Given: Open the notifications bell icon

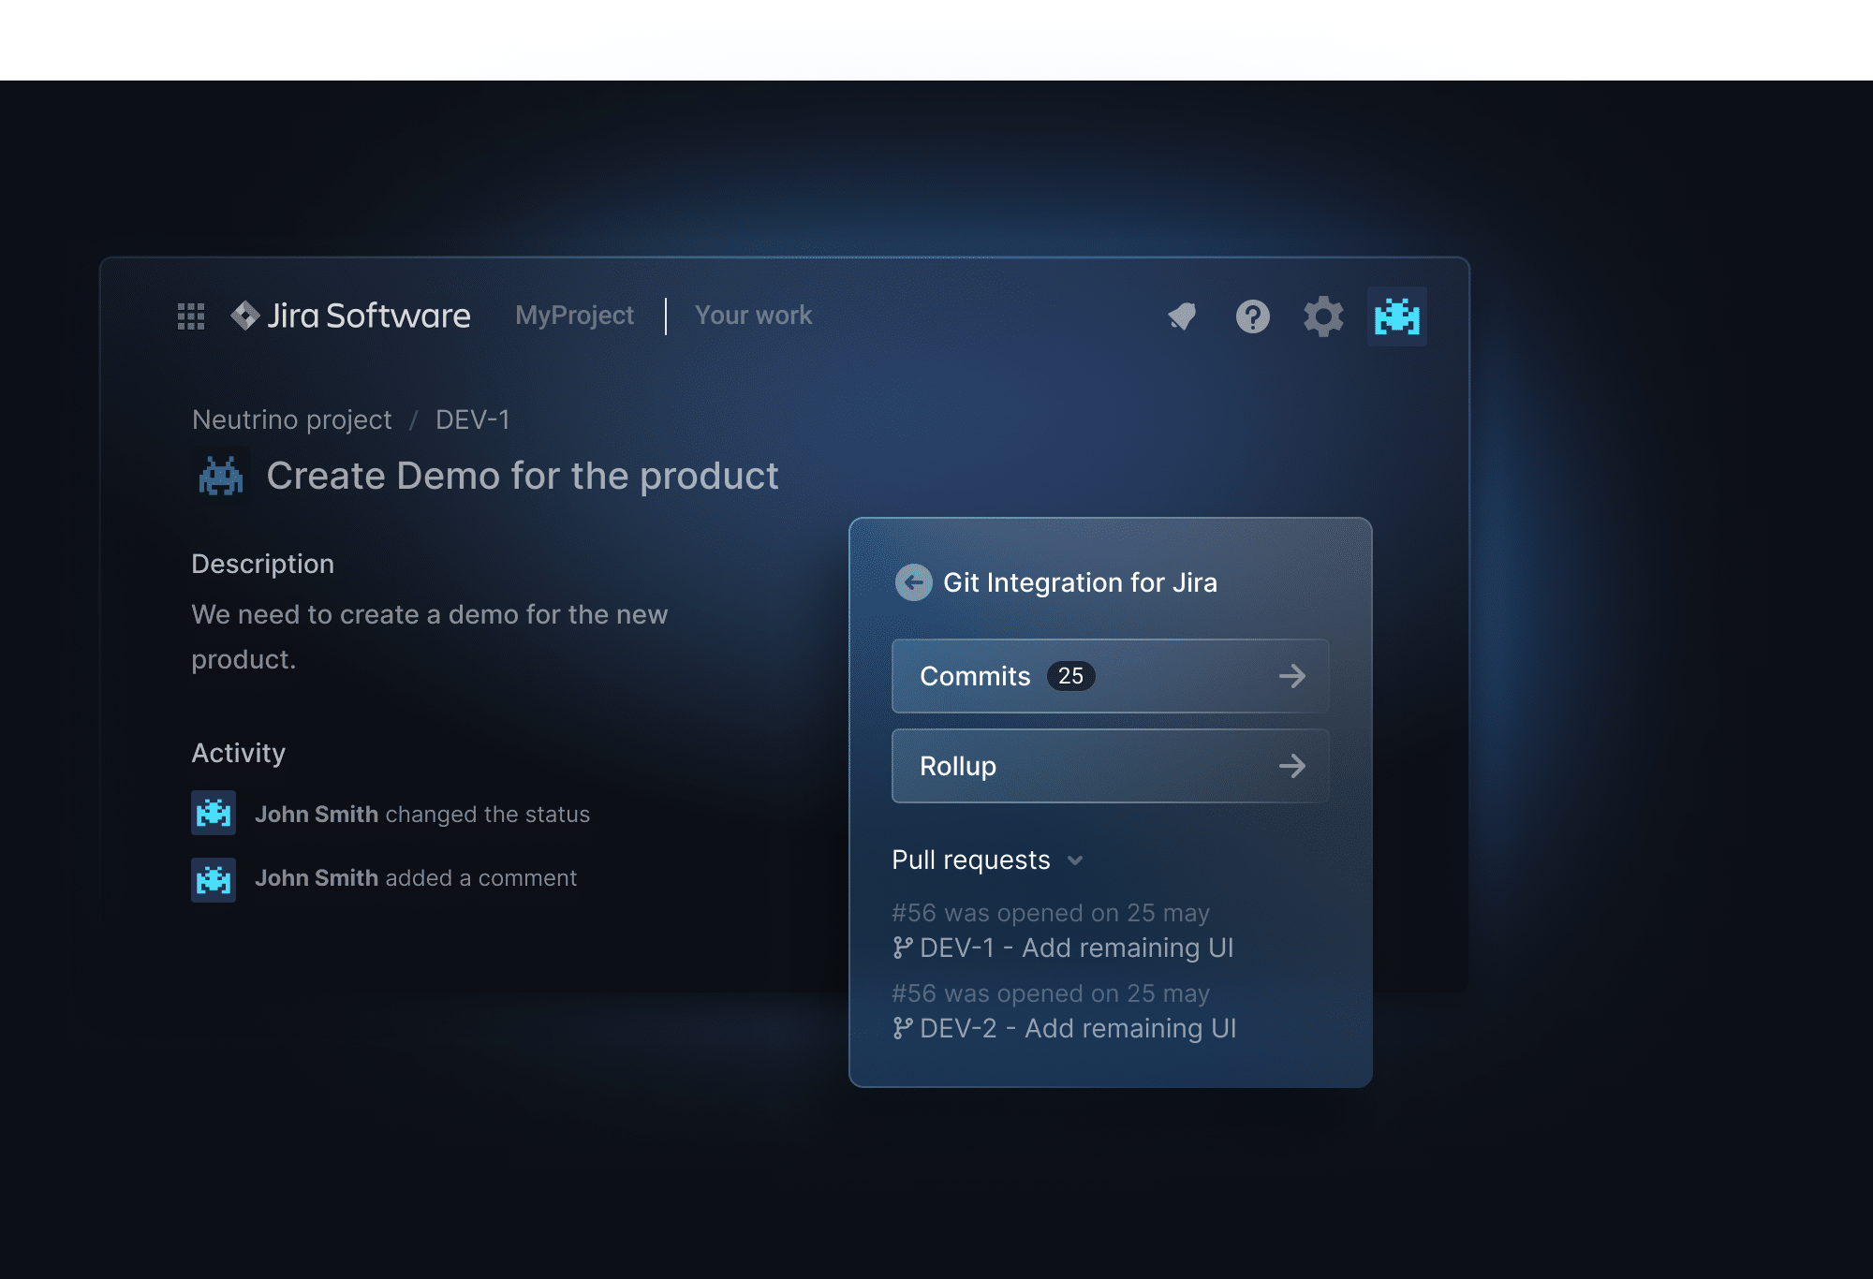Looking at the screenshot, I should (1183, 316).
